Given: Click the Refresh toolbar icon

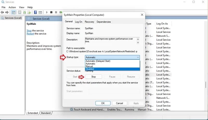Looking at the screenshot, I should coord(24,12).
